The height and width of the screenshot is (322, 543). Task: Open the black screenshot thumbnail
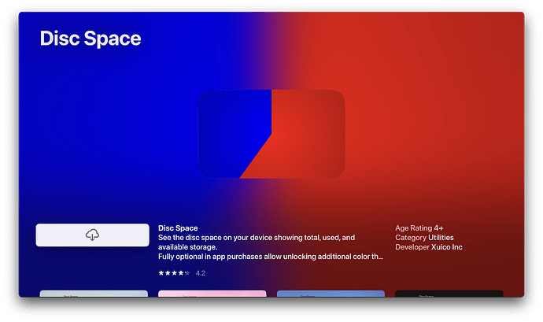tap(449, 294)
